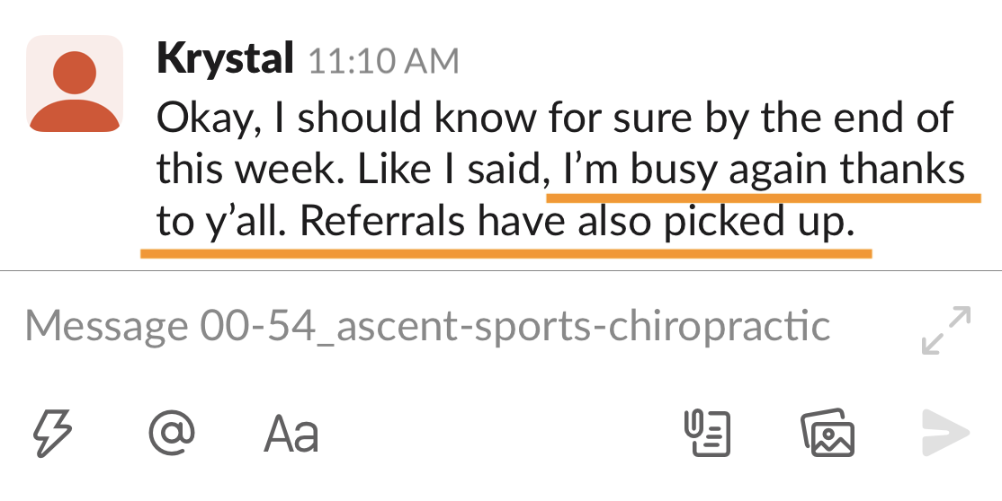
Task: Click the 11:10 AM message timestamp
Action: click(383, 61)
